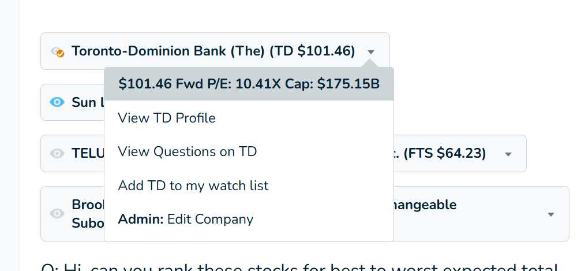Toggle the grey eye icon on Brookfield row
Screen dimensions: 581x271
(x=57, y=213)
